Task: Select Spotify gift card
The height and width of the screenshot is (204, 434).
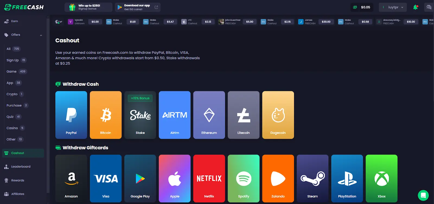Action: pos(244,179)
